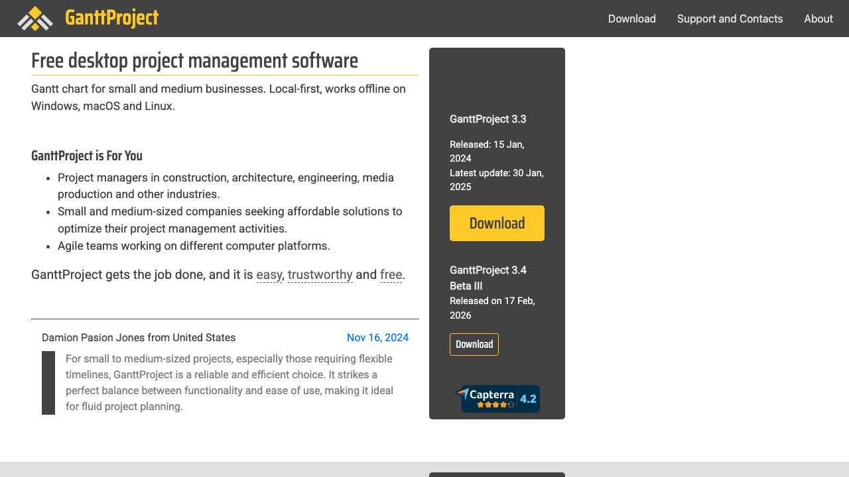Screen dimensions: 849x477
Task: Go to Support and Contacts page
Action: click(730, 19)
